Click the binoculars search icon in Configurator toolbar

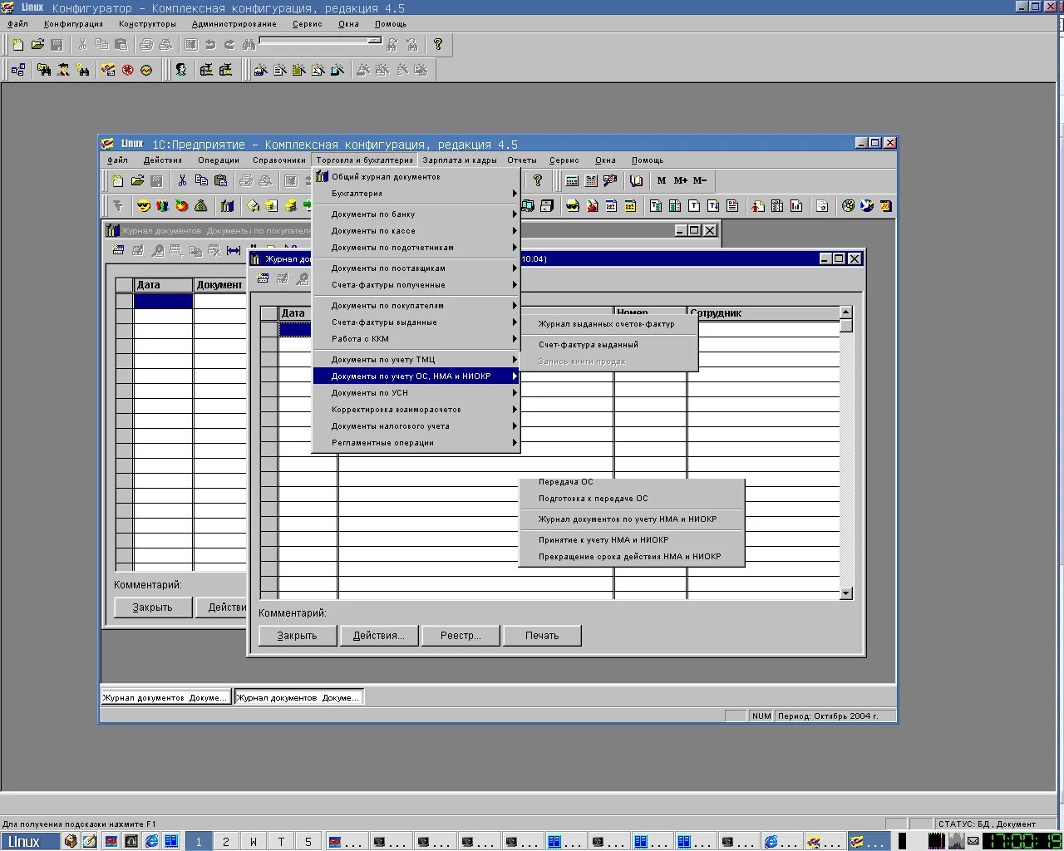pyautogui.click(x=249, y=44)
